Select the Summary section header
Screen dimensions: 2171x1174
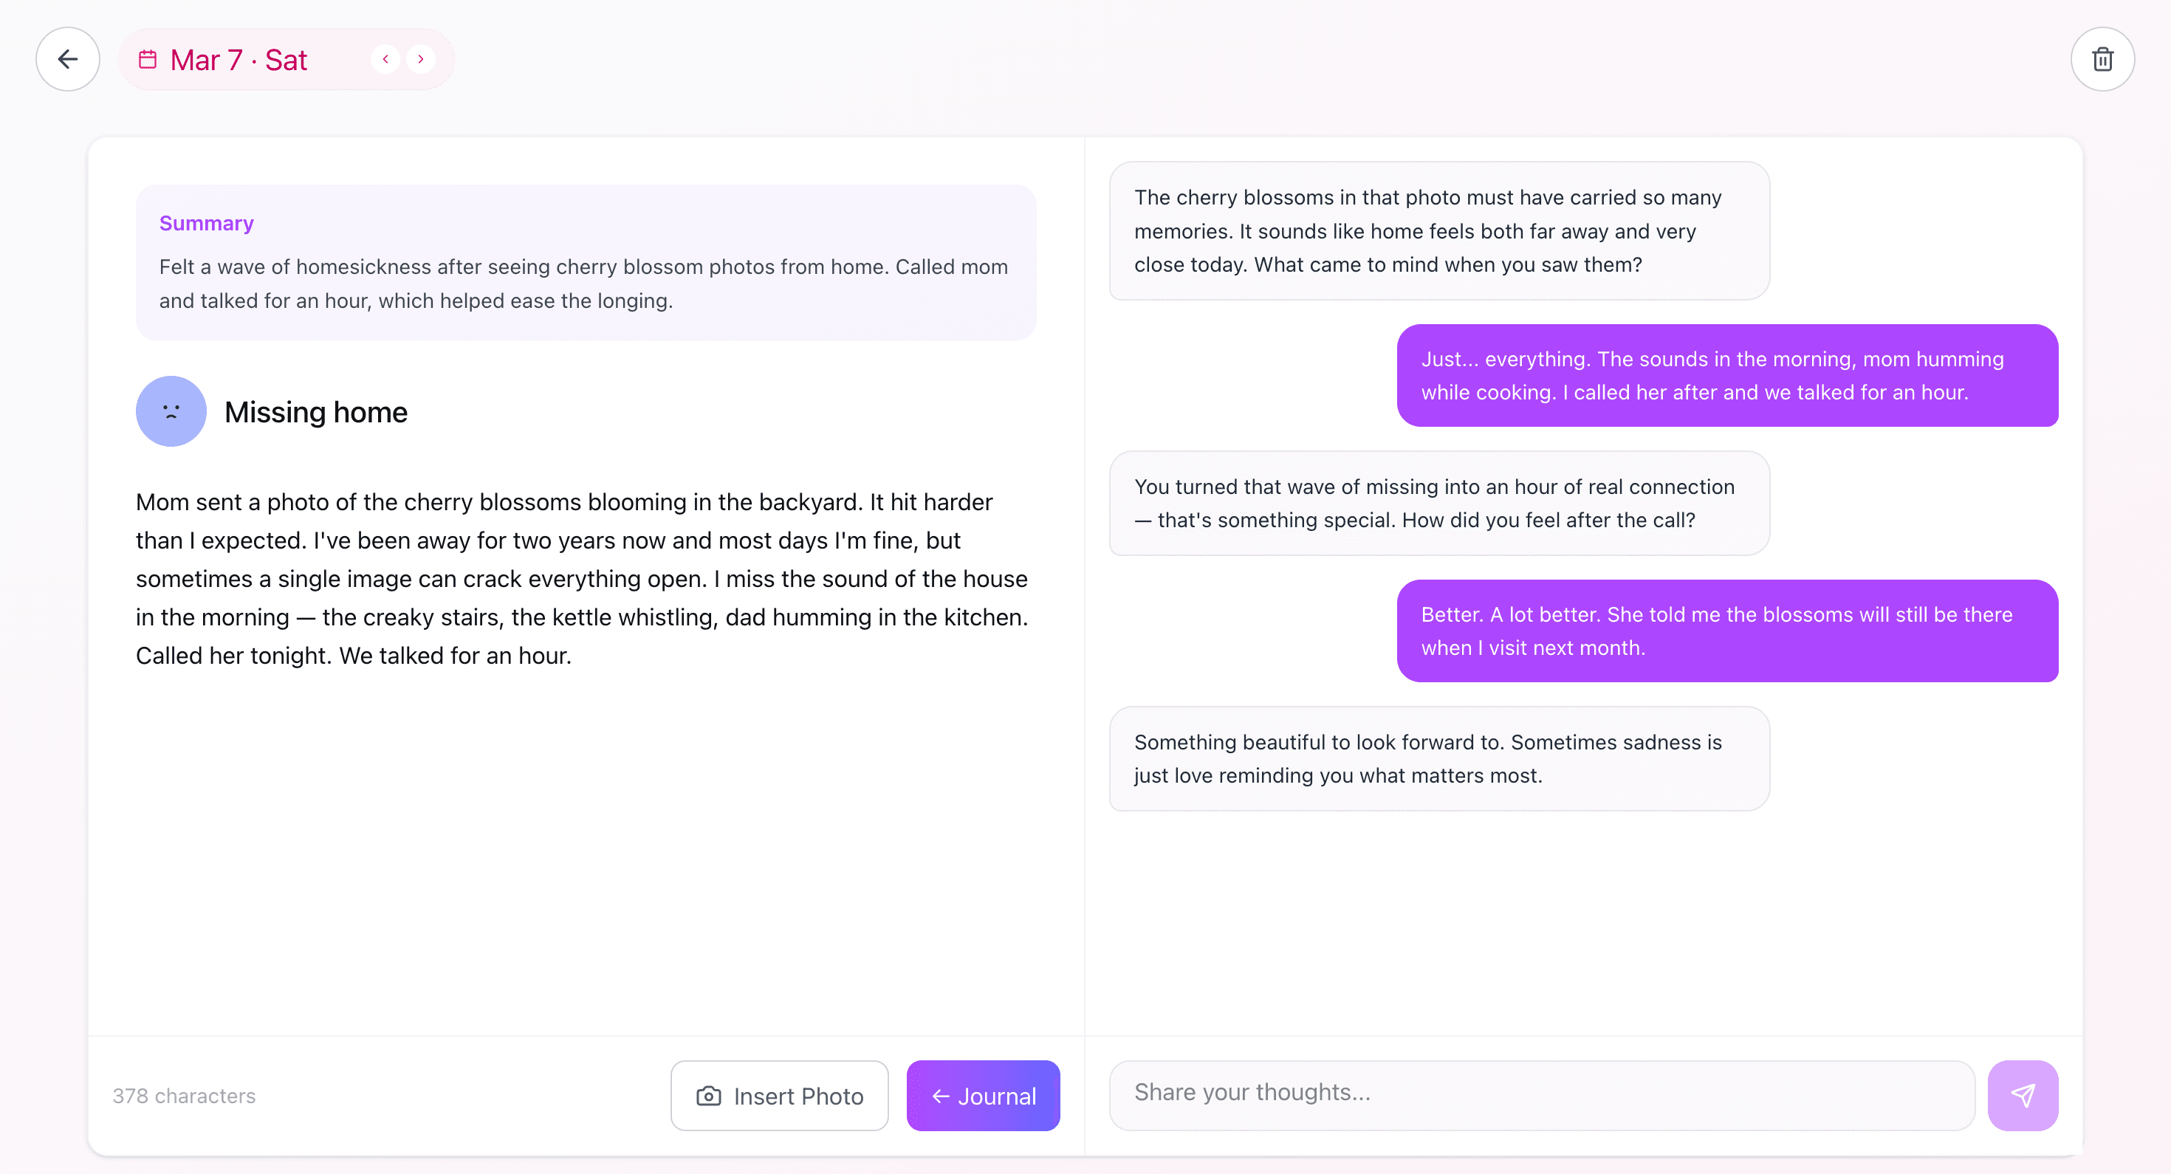tap(205, 222)
